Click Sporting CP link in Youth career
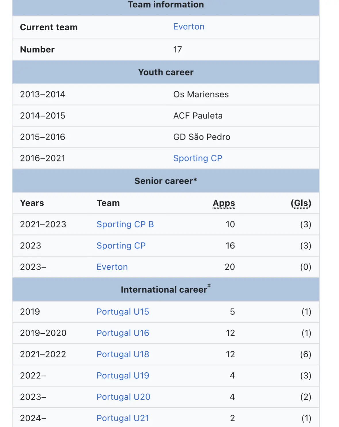This screenshot has height=427, width=339. (198, 158)
